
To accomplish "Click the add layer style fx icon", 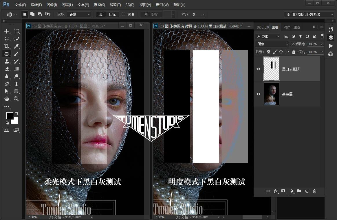I will (276, 191).
